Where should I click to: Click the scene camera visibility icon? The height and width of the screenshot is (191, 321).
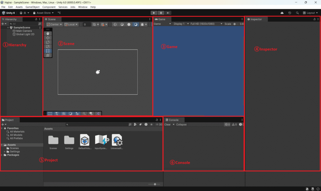(91, 113)
